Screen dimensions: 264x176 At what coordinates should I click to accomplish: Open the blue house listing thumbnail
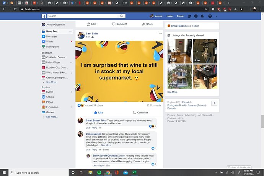point(179,77)
